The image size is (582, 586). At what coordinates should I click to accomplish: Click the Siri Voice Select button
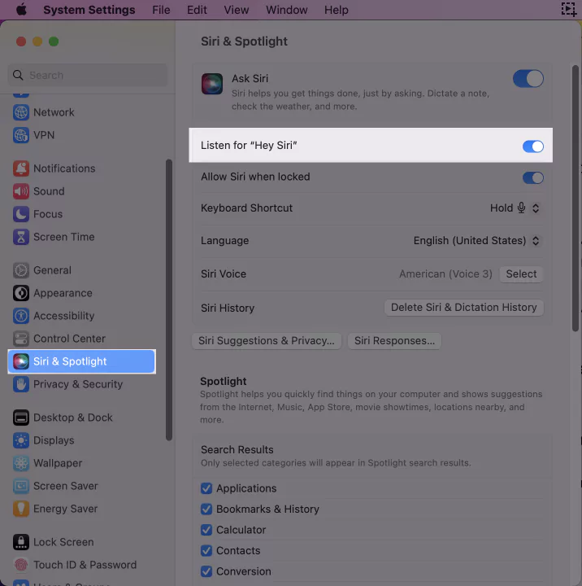pos(521,274)
